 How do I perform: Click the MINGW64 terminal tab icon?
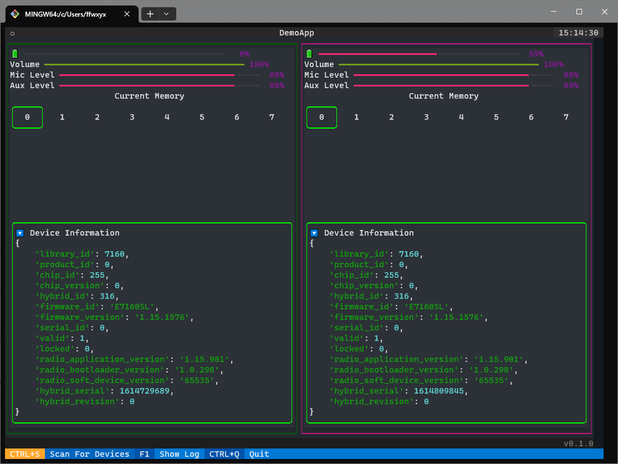point(15,14)
